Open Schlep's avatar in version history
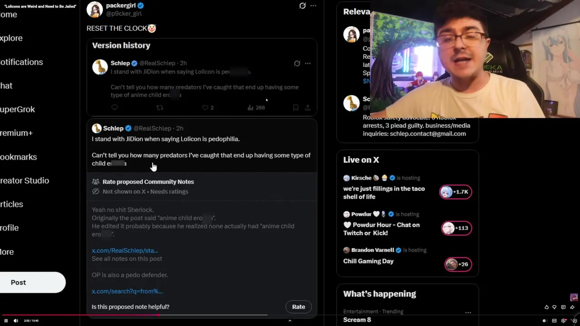Screen dimensions: 580x326 coord(100,67)
